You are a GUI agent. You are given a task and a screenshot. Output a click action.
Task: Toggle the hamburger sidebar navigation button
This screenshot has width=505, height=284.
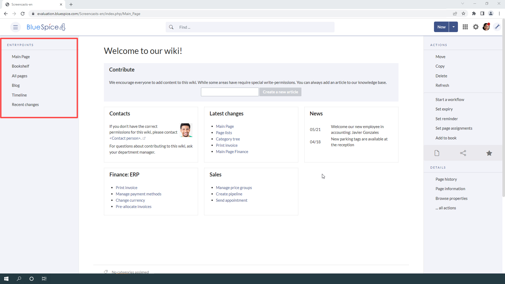(x=16, y=27)
